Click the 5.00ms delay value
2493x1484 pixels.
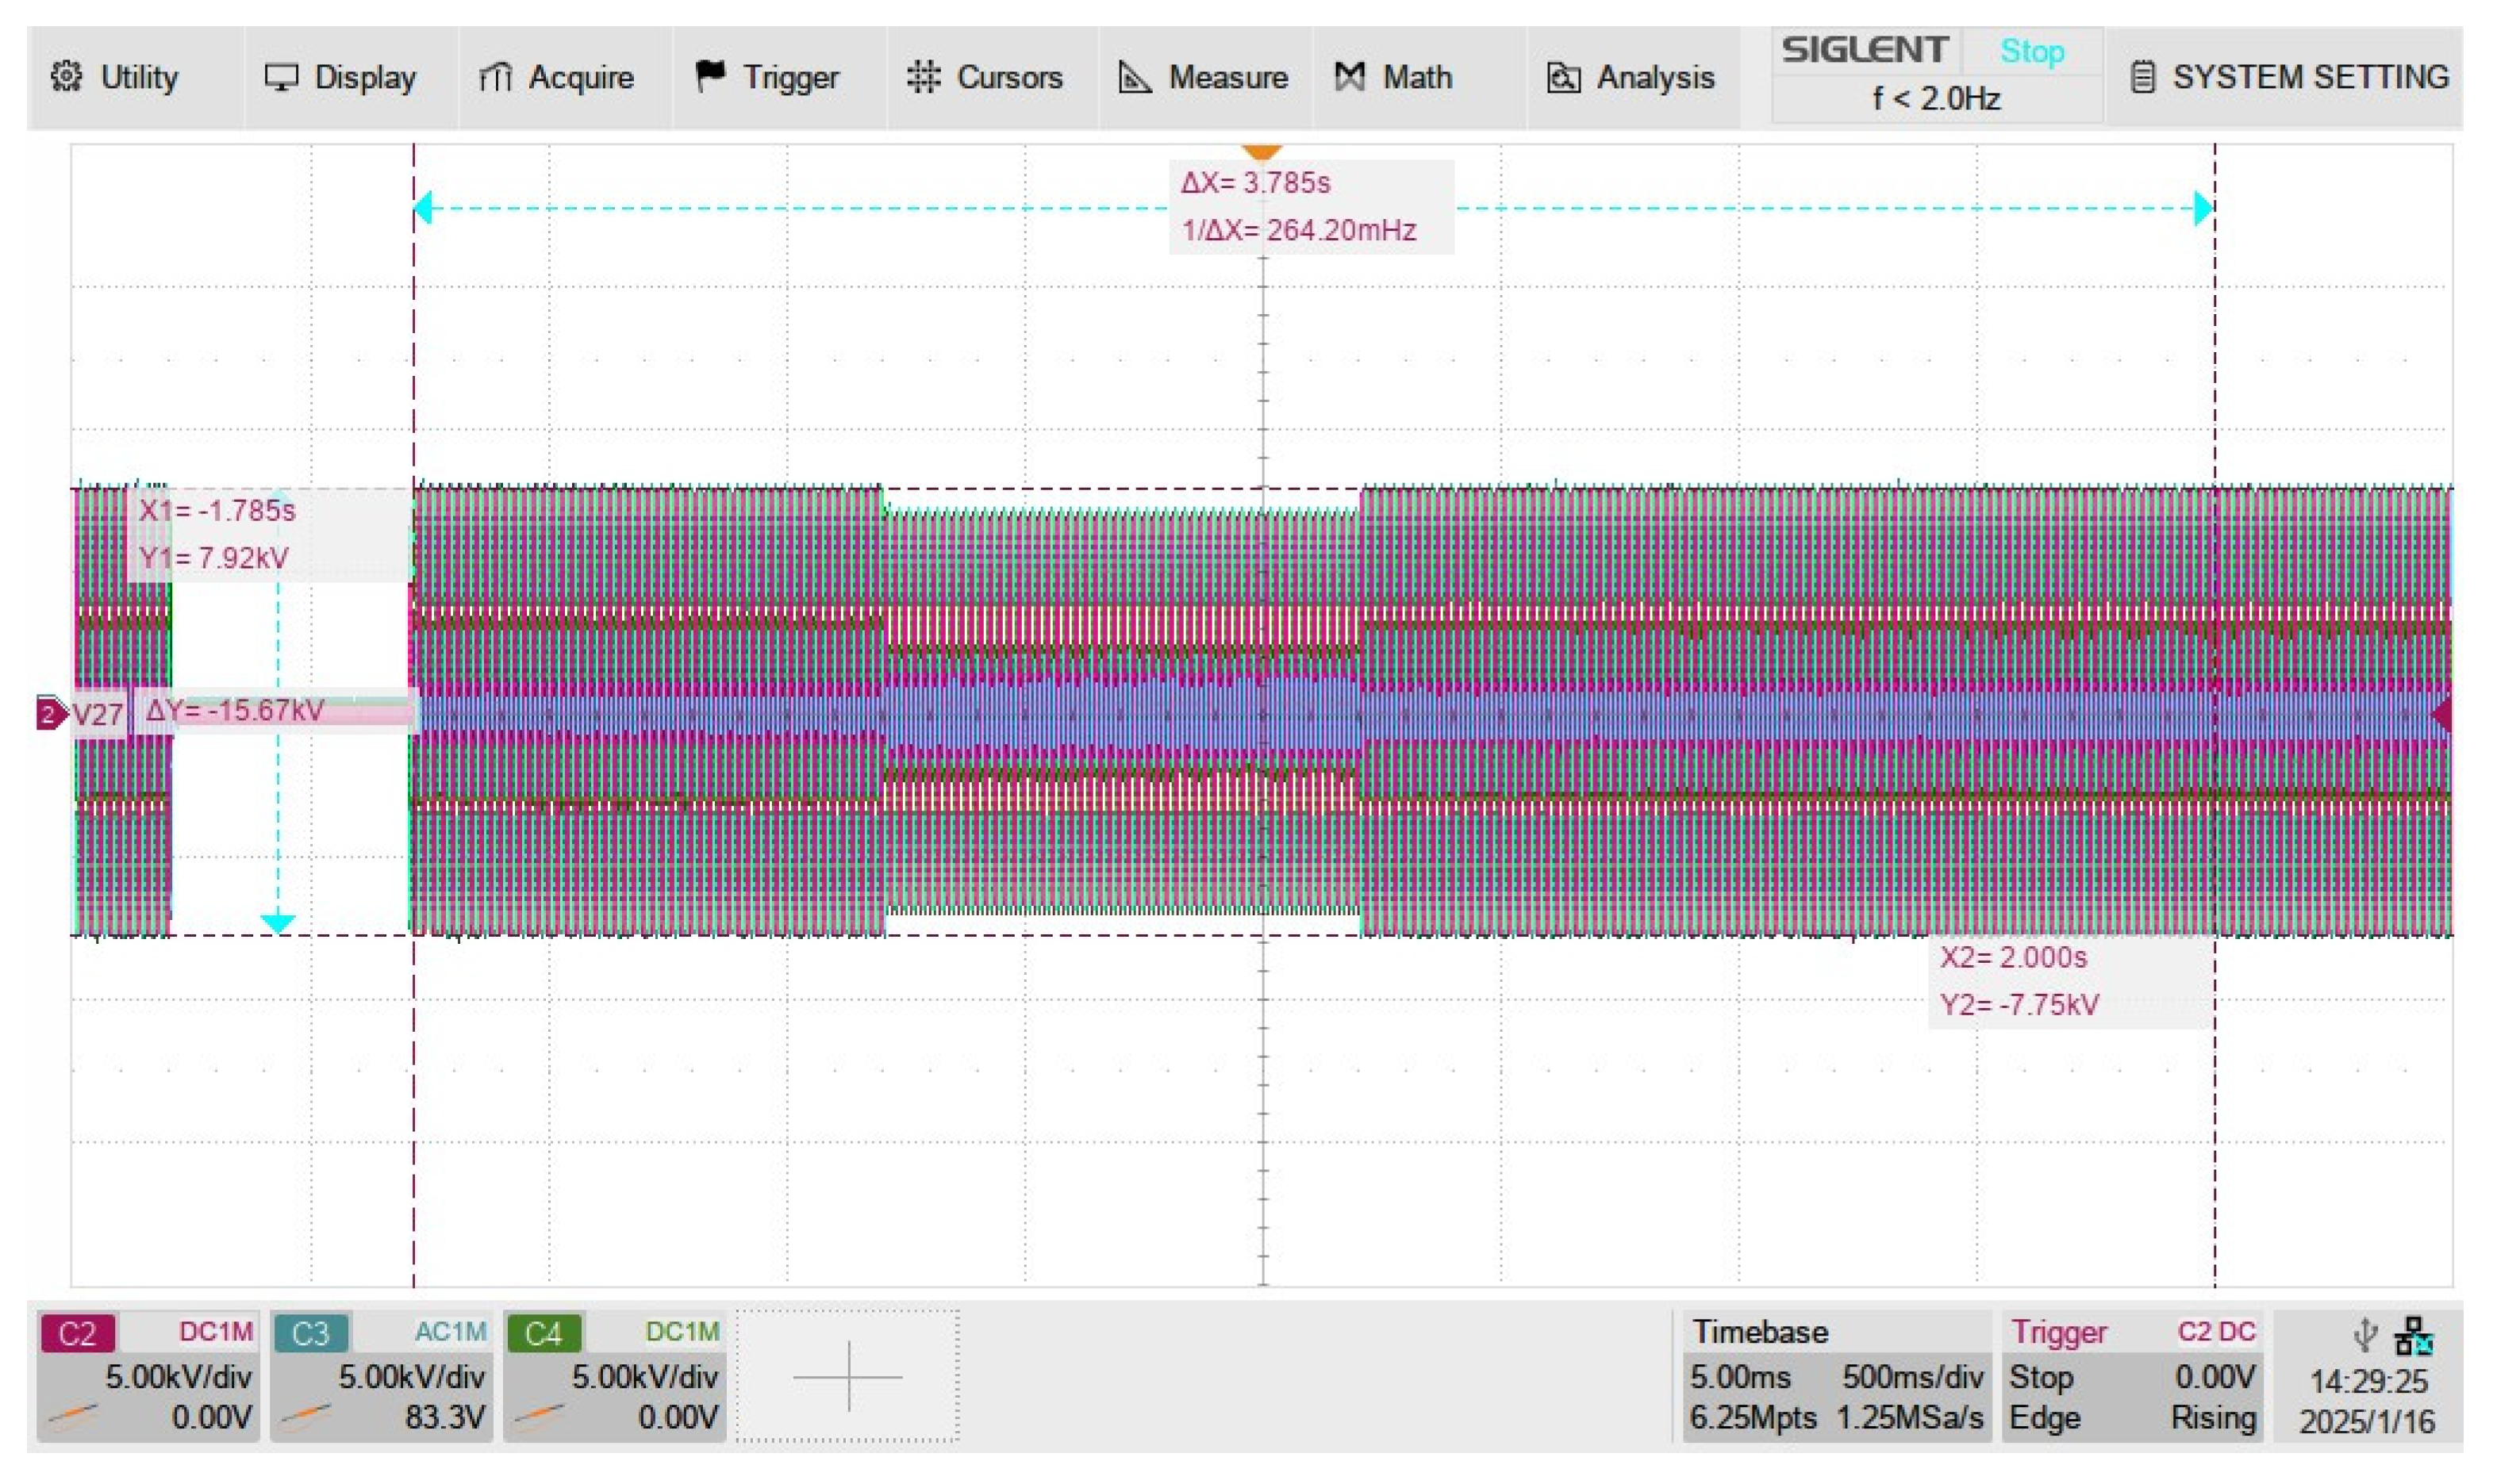(1740, 1377)
